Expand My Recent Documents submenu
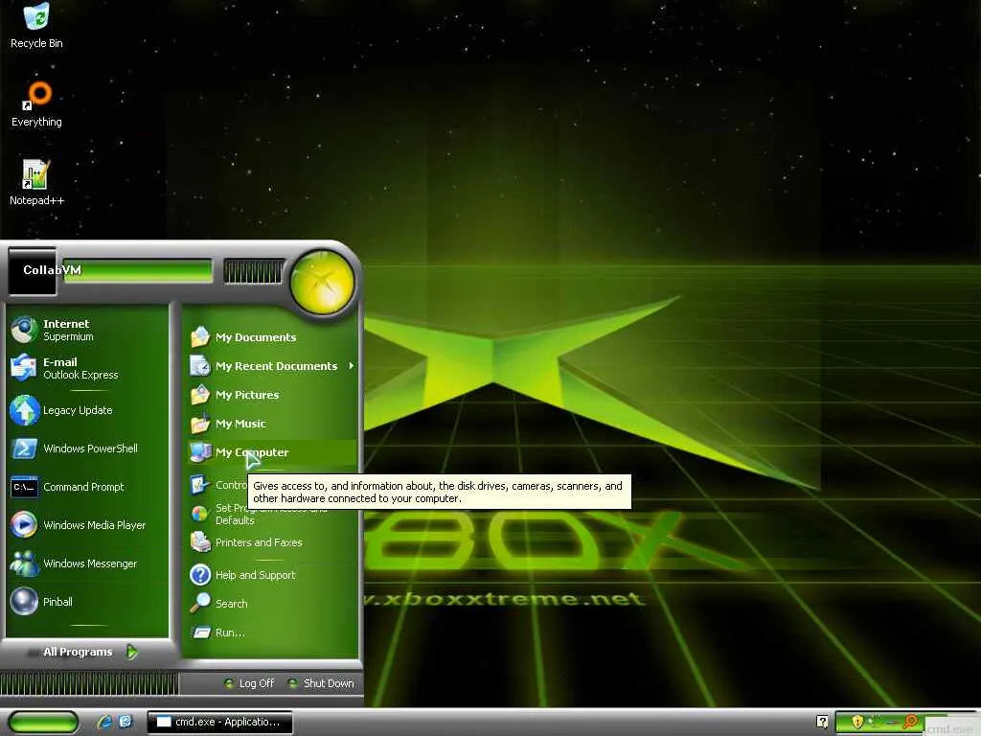Screen dimensions: 981x736 click(x=271, y=366)
